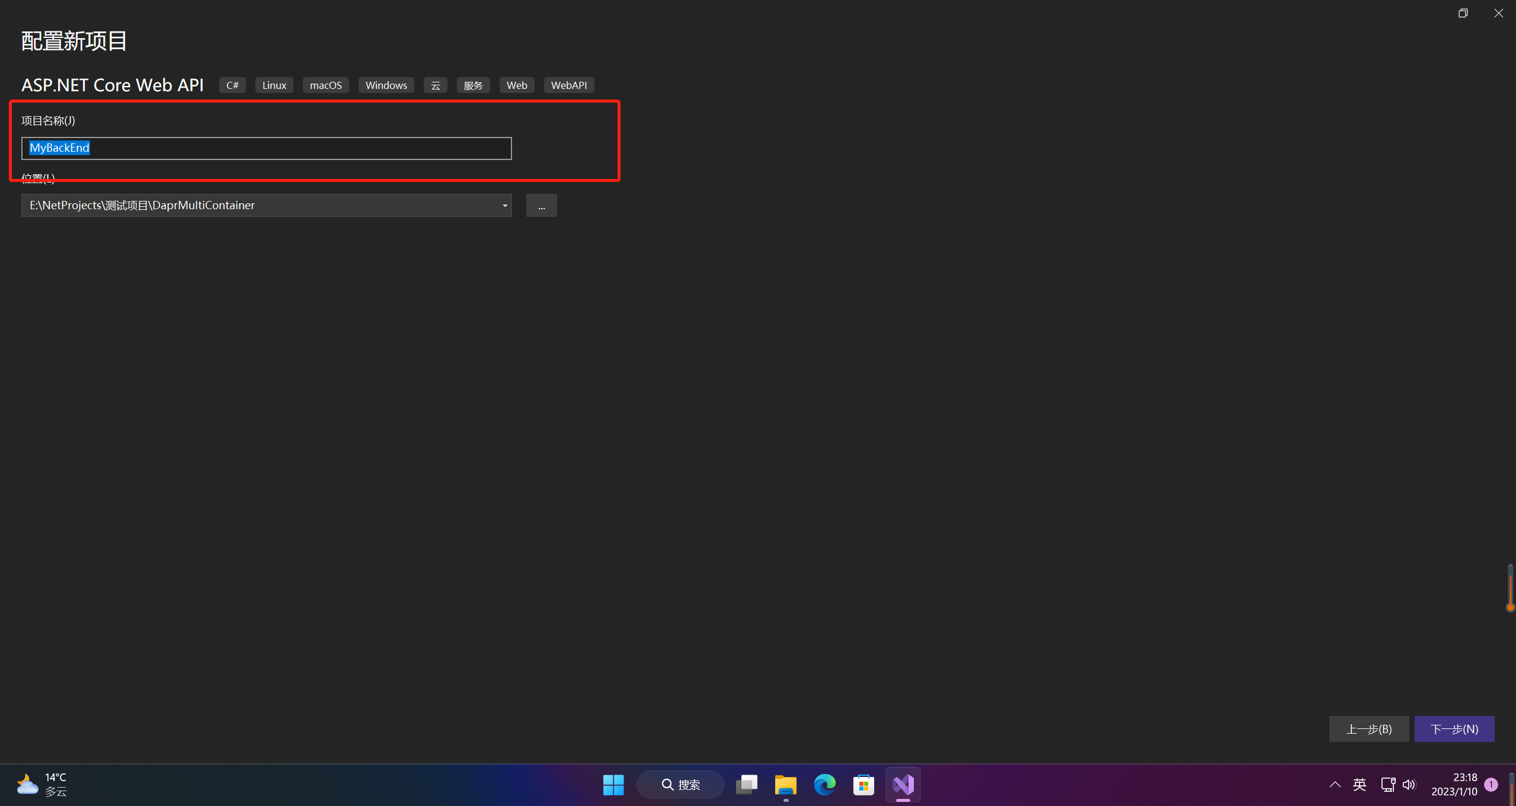Click the Linux tag
The width and height of the screenshot is (1516, 806).
tap(274, 85)
